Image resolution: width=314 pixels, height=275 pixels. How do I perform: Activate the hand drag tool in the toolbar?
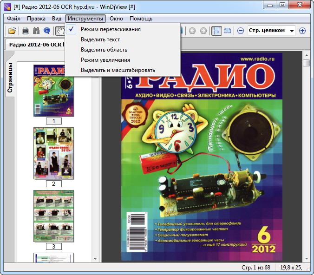click(x=60, y=31)
